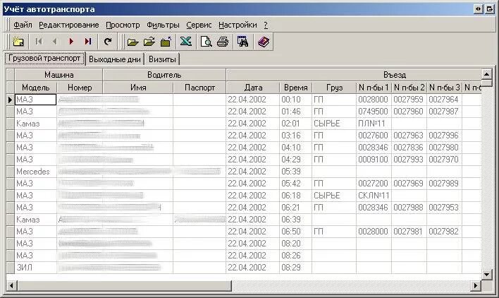Select the СЫРЬЕ cell in 06:18 row
The height and width of the screenshot is (298, 499).
click(x=334, y=196)
